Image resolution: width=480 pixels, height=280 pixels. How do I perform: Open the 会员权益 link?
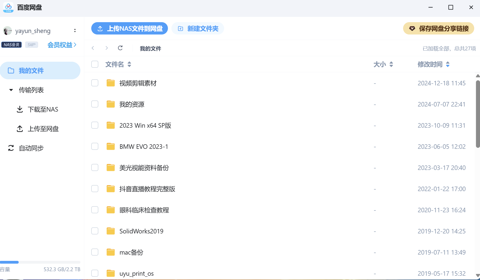(62, 45)
